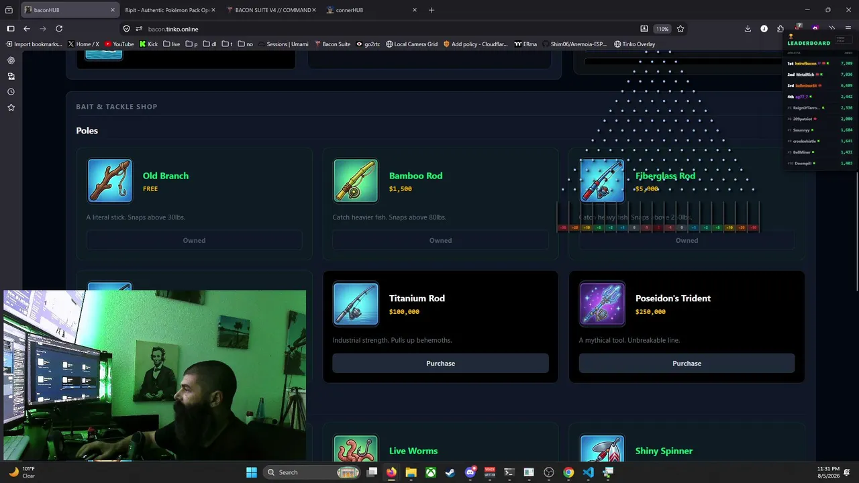Switch to the connerHUB tab
Viewport: 859px width, 483px height.
pyautogui.click(x=372, y=10)
